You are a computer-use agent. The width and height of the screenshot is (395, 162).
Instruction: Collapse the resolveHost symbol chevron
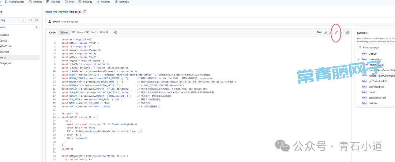(358, 59)
